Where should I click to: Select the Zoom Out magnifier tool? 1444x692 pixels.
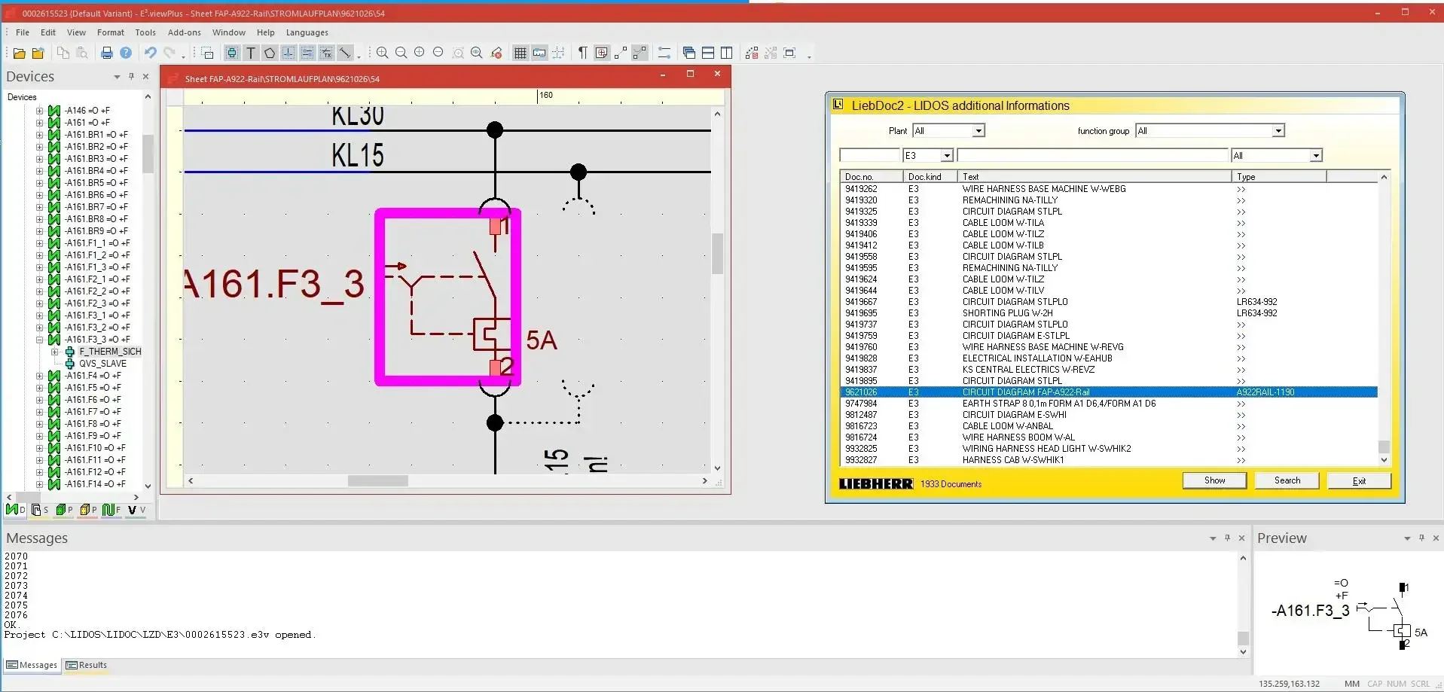tap(401, 53)
